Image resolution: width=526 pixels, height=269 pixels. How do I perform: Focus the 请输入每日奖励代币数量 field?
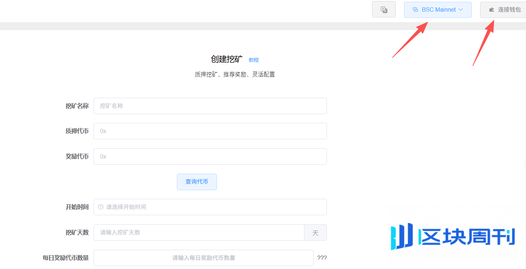(x=203, y=258)
